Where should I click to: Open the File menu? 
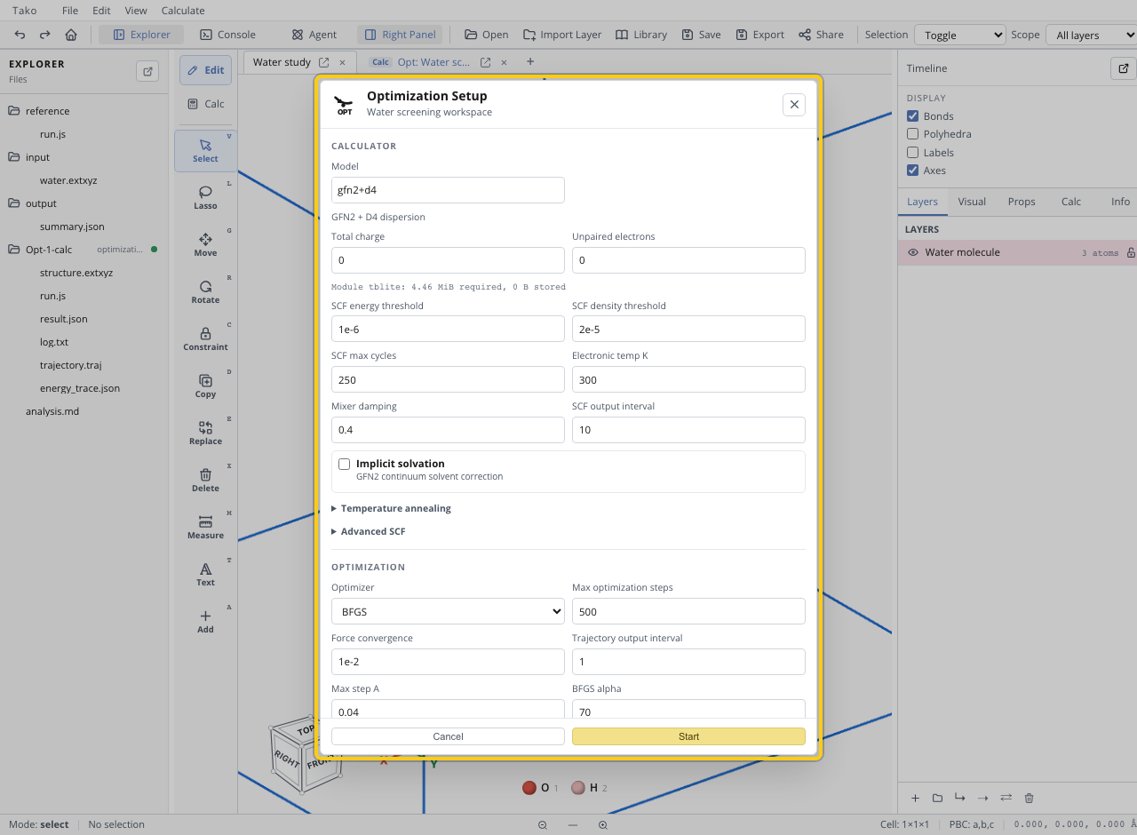70,11
